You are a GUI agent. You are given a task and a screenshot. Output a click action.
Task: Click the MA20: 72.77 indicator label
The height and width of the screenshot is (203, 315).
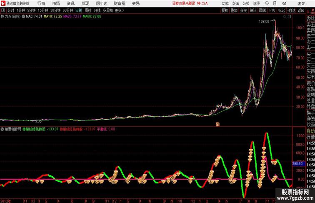[72, 17]
